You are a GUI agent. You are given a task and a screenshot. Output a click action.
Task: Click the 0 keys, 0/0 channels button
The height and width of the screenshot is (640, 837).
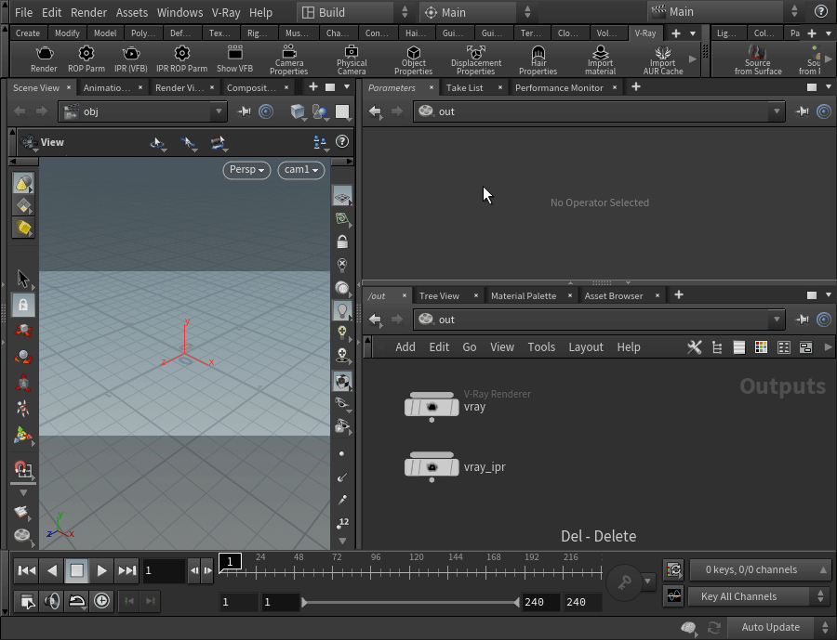click(758, 569)
